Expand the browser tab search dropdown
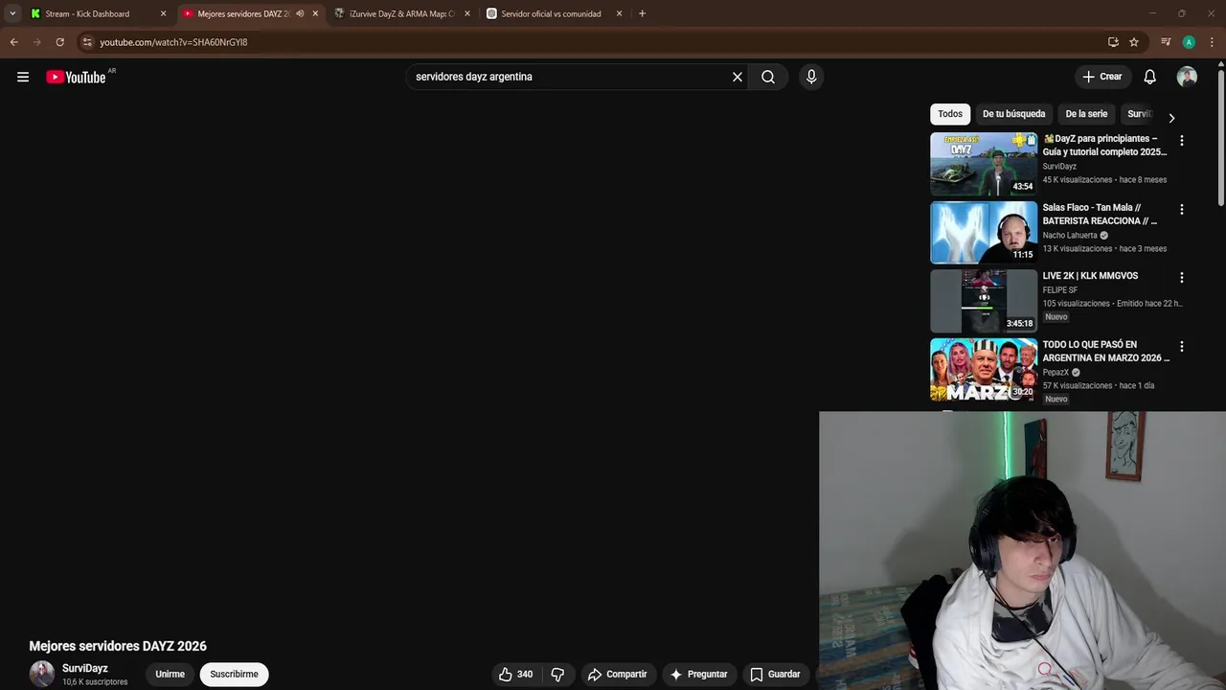 [x=12, y=13]
